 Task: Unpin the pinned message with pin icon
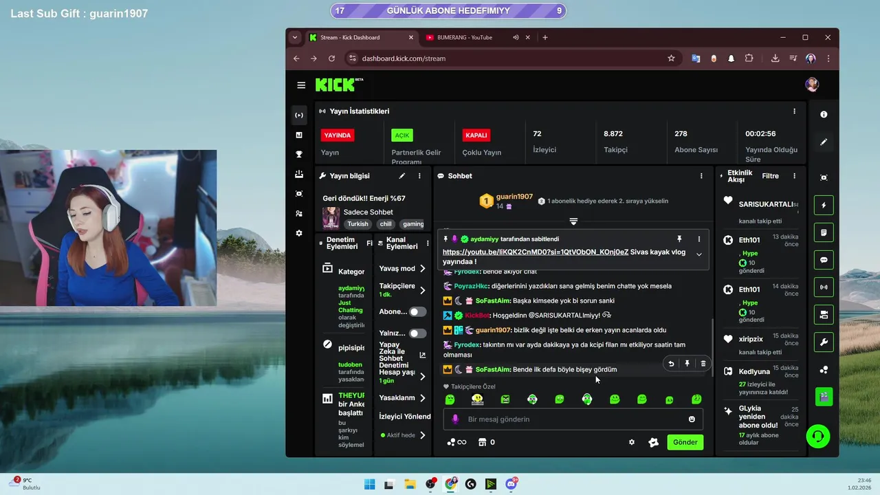[679, 239]
